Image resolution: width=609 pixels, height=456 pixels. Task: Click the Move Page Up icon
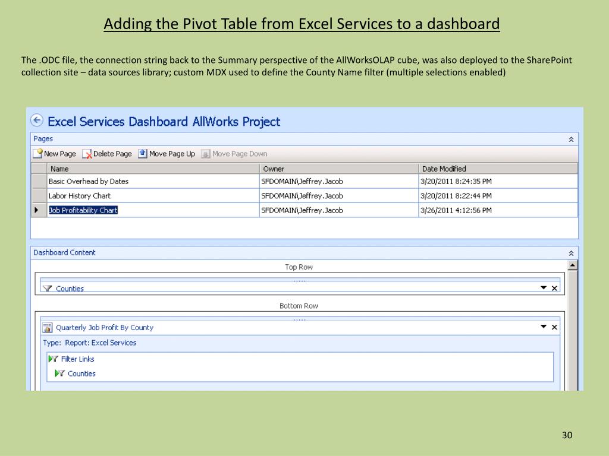click(x=143, y=154)
